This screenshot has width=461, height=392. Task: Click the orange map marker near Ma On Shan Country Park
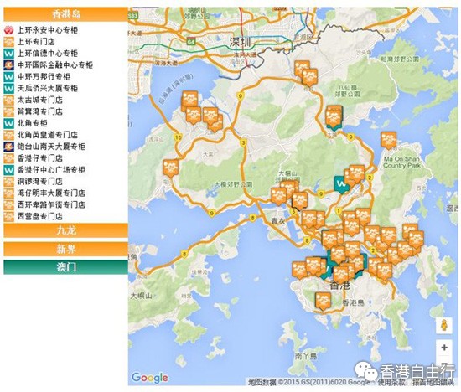tap(389, 141)
